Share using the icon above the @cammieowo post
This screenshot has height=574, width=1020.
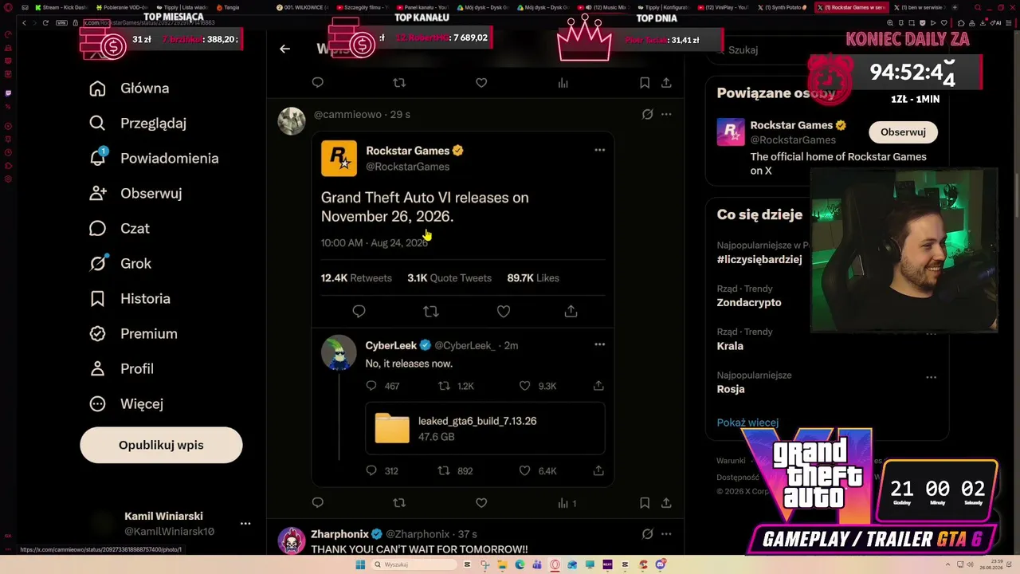click(x=666, y=83)
